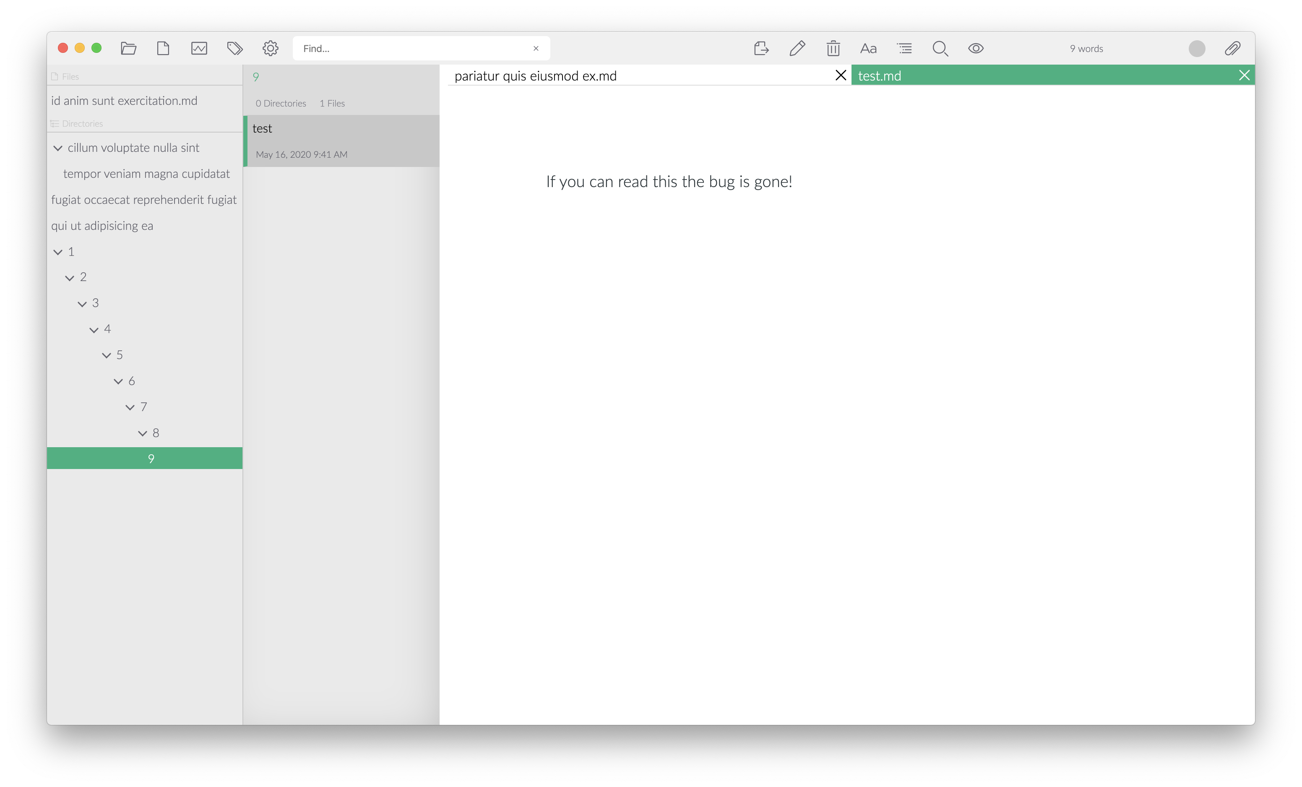The width and height of the screenshot is (1302, 787).
Task: Open preferences with the gear icon
Action: [271, 48]
